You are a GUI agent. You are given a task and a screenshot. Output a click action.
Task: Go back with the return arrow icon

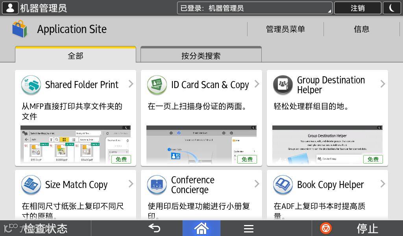click(x=154, y=228)
